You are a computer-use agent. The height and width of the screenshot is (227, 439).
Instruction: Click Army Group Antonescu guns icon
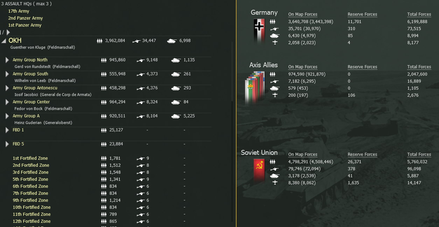[x=141, y=88]
